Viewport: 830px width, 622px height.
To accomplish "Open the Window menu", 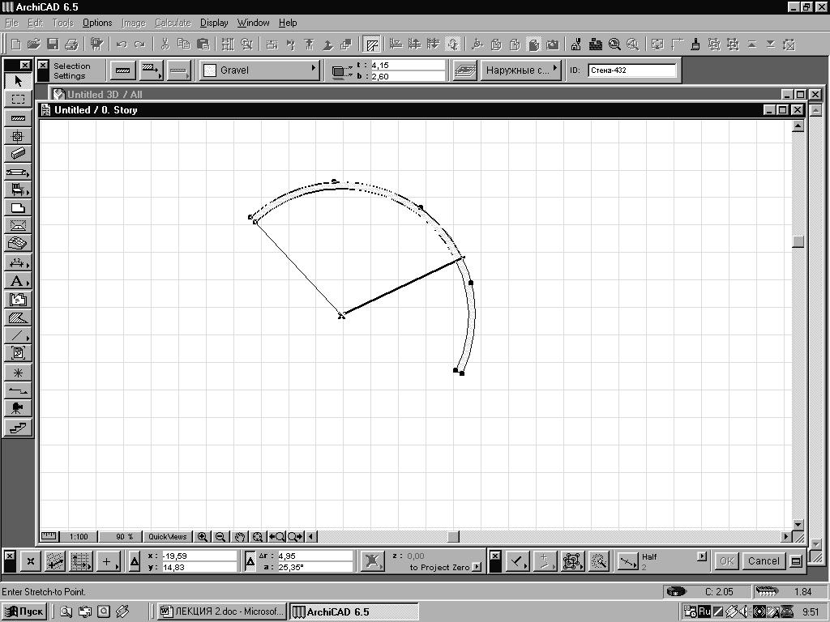I will (253, 23).
